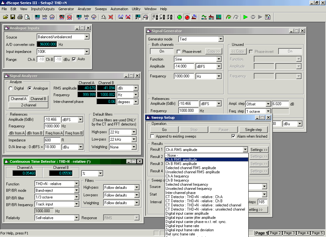
Task: Click the green circle toolbar icon
Action: click(x=180, y=17)
